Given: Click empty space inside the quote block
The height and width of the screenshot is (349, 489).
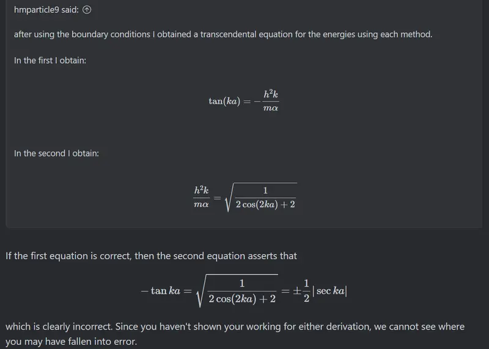Looking at the screenshot, I should (x=374, y=125).
